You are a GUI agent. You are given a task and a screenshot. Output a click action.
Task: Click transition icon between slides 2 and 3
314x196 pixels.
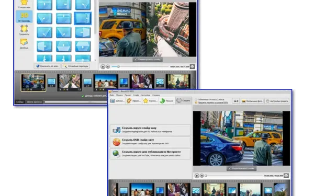coord(87,83)
